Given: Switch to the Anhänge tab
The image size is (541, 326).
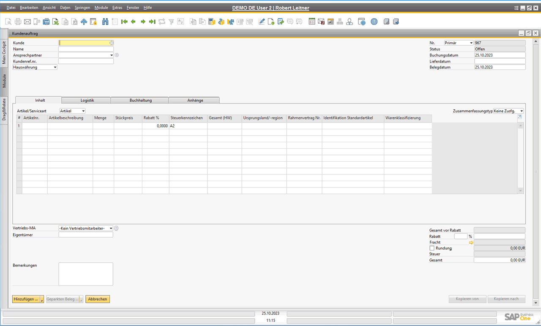Looking at the screenshot, I should pyautogui.click(x=195, y=100).
